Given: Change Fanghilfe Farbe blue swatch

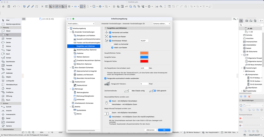Looking at the screenshot, I should [x=144, y=57].
